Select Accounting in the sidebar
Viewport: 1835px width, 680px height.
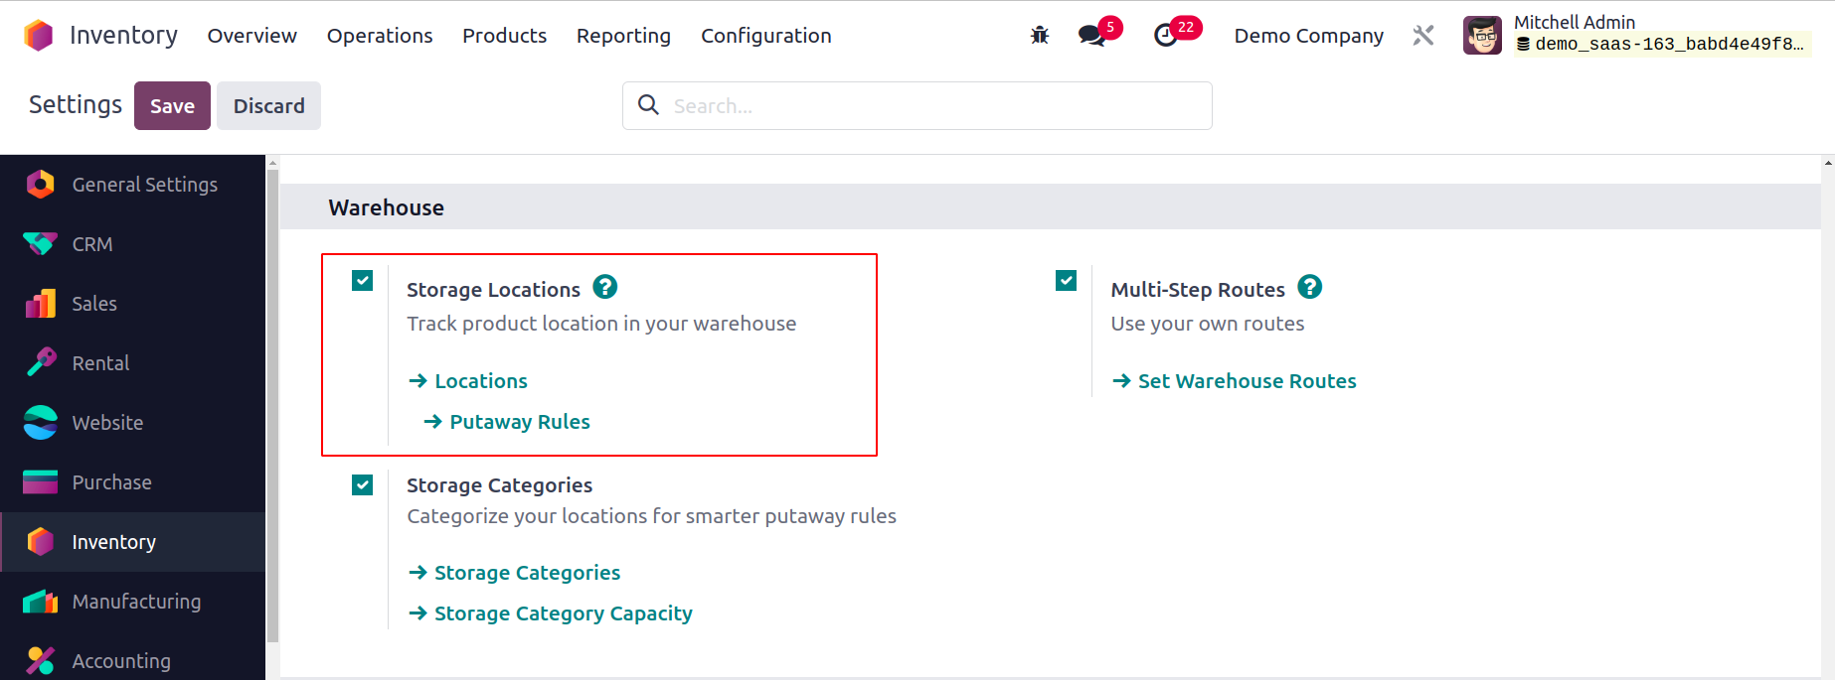click(x=133, y=656)
